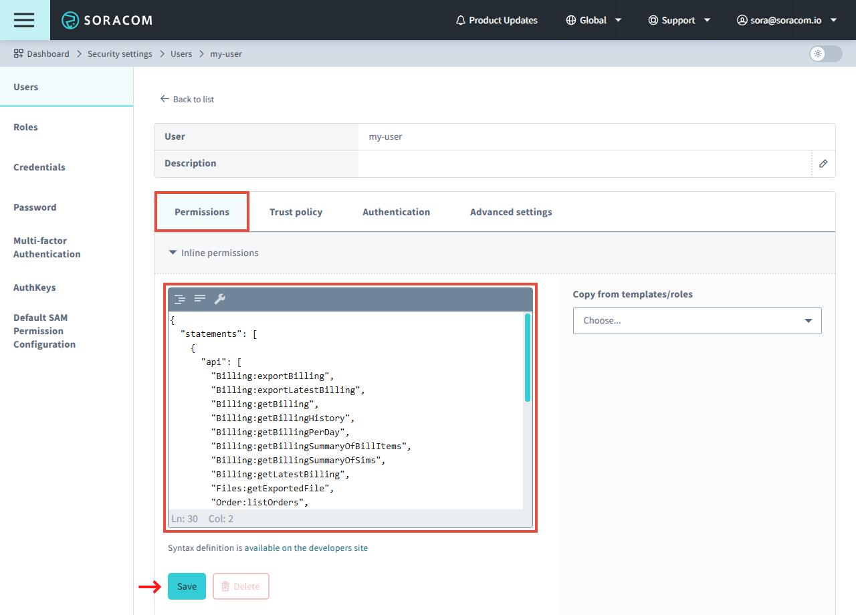This screenshot has width=856, height=615.
Task: Collapse the Inline permissions section
Action: [x=213, y=253]
